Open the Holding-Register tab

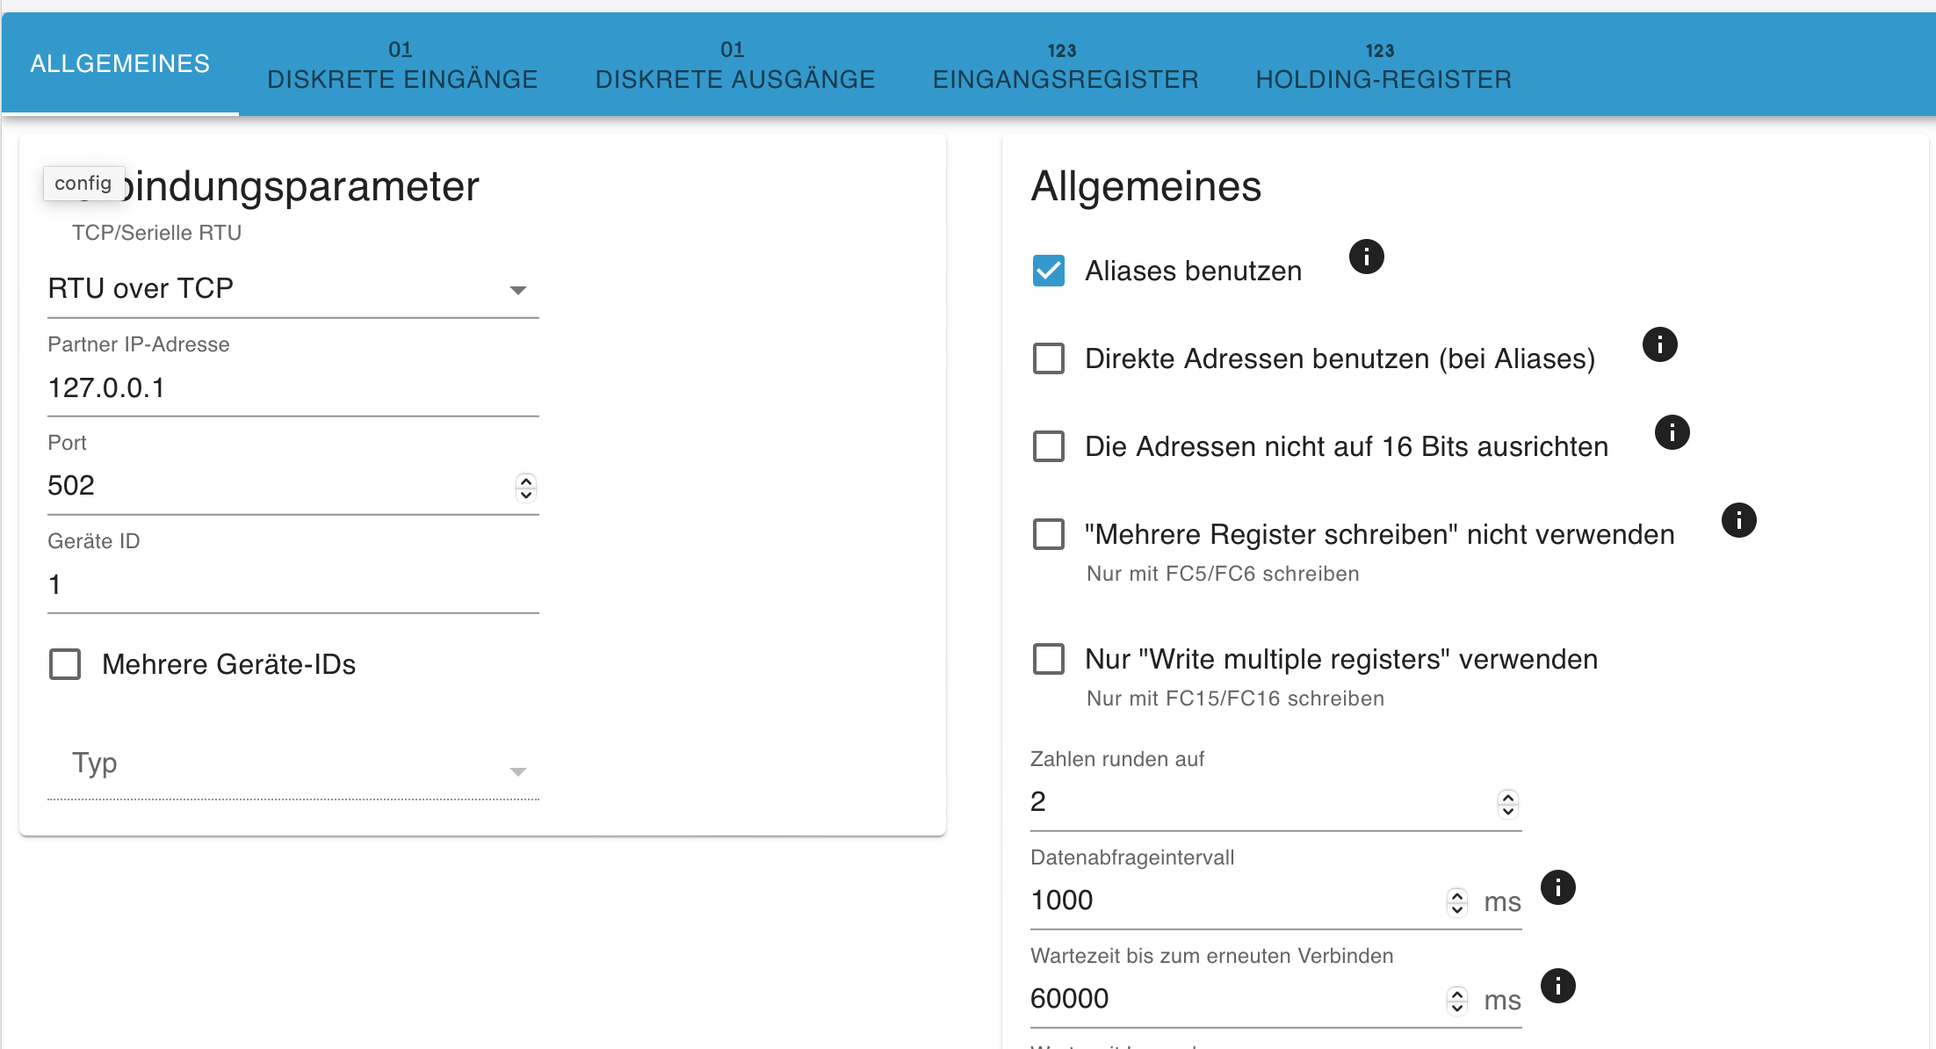point(1383,65)
